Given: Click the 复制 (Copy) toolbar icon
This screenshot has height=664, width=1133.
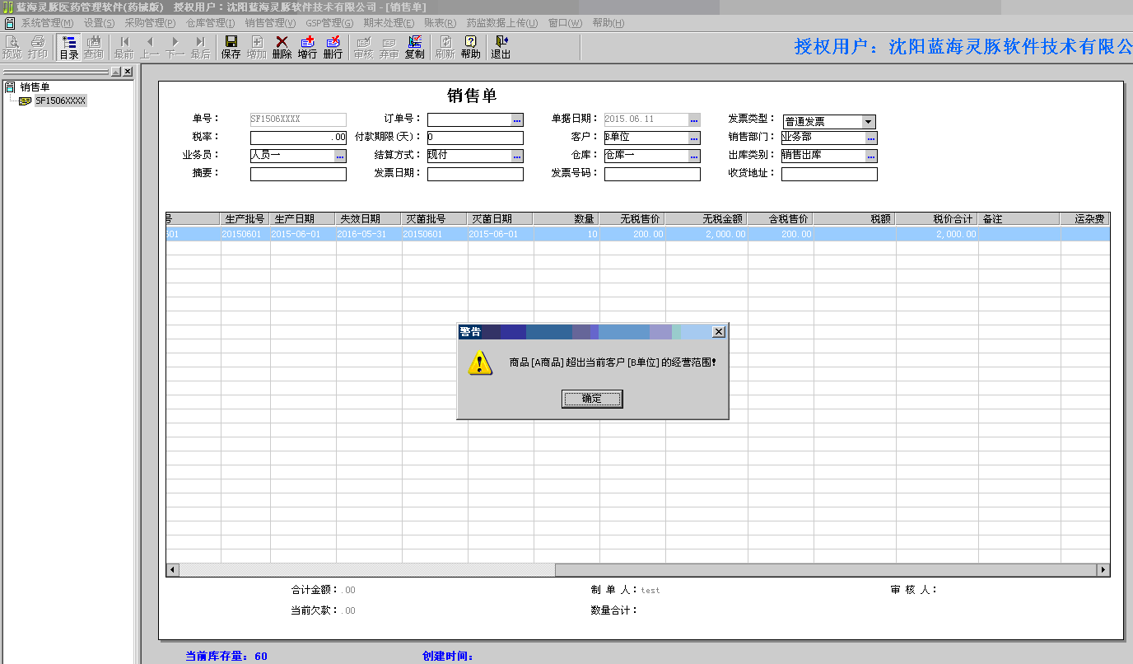Looking at the screenshot, I should (414, 47).
